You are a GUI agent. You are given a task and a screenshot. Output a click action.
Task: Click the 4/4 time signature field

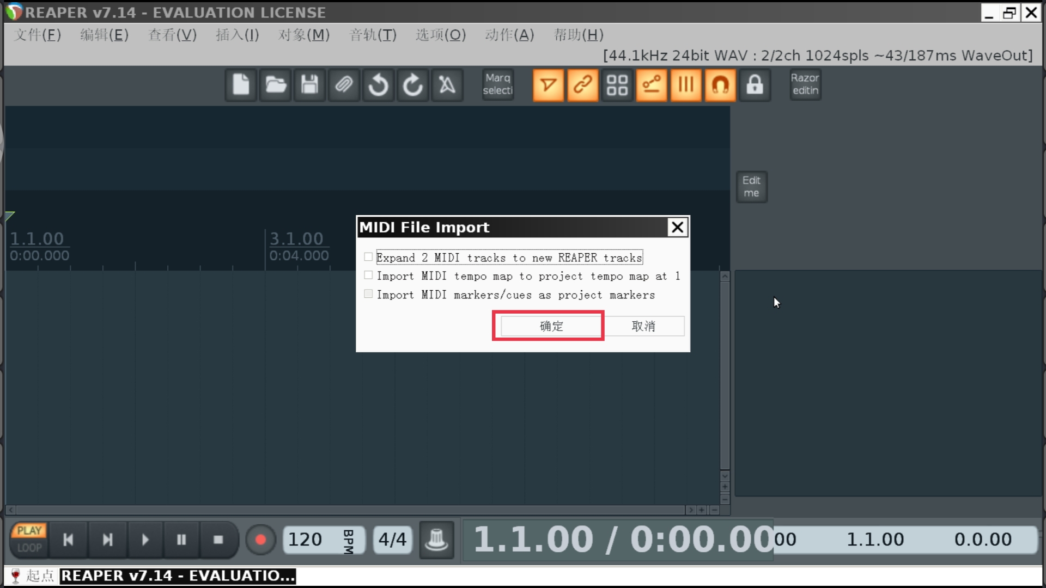tap(392, 540)
